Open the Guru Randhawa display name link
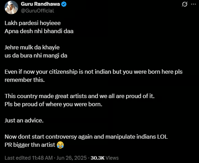This screenshot has height=163, width=199. 40,4
